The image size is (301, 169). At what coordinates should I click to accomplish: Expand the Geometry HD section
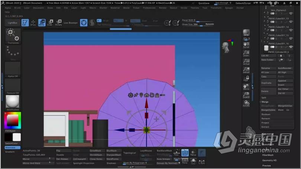pos(269,160)
